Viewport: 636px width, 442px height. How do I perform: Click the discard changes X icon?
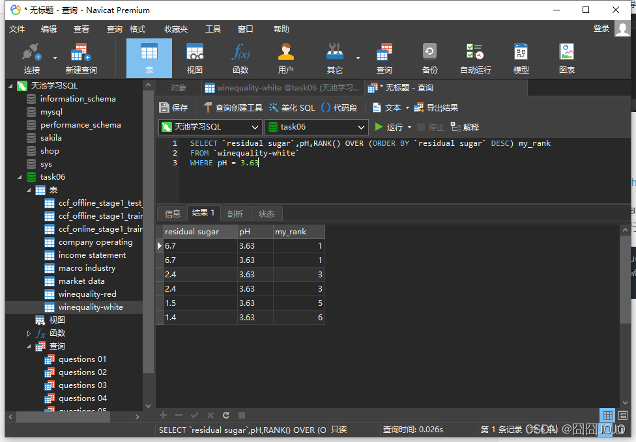click(x=210, y=415)
